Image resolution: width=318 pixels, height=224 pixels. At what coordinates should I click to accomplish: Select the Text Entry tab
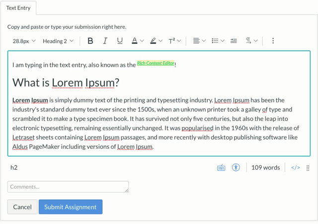(18, 8)
